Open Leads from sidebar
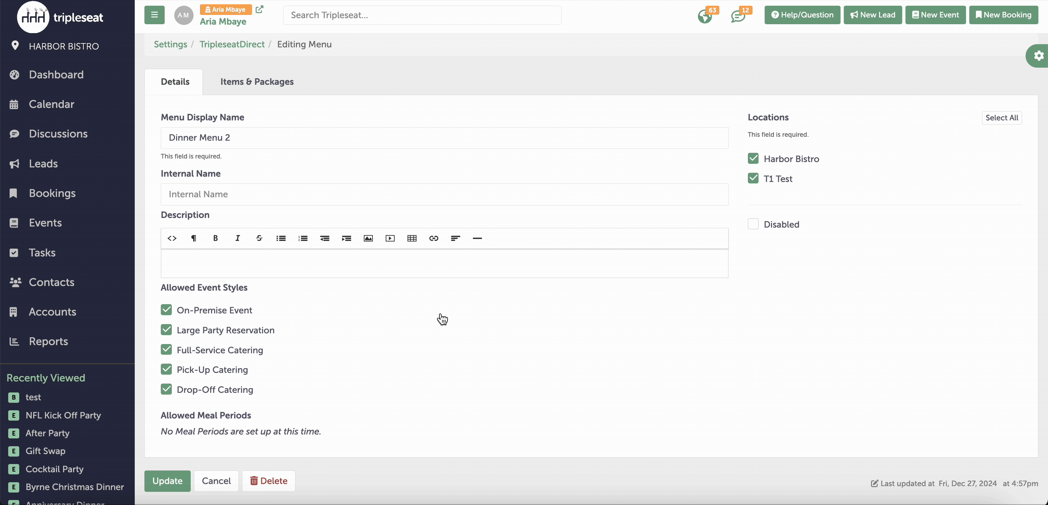The image size is (1048, 505). click(x=43, y=163)
